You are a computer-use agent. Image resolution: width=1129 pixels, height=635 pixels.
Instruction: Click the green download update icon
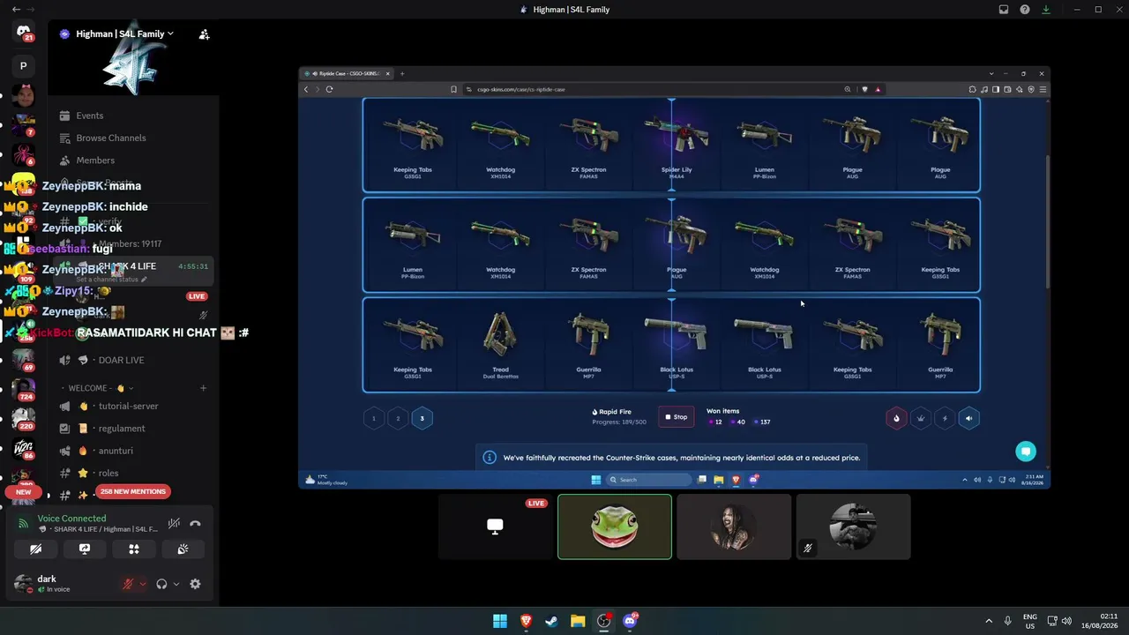click(x=1046, y=10)
